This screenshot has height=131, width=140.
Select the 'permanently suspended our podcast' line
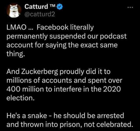[x=66, y=37]
